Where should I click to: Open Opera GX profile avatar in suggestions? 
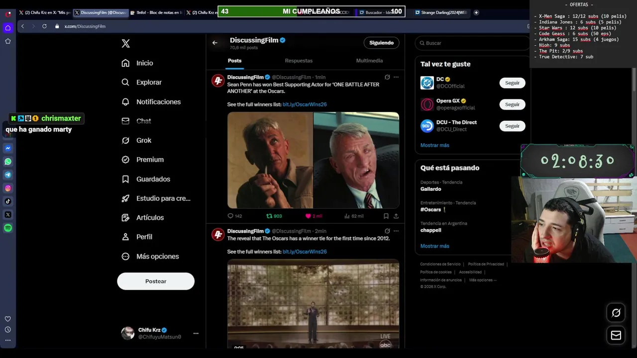(x=427, y=104)
